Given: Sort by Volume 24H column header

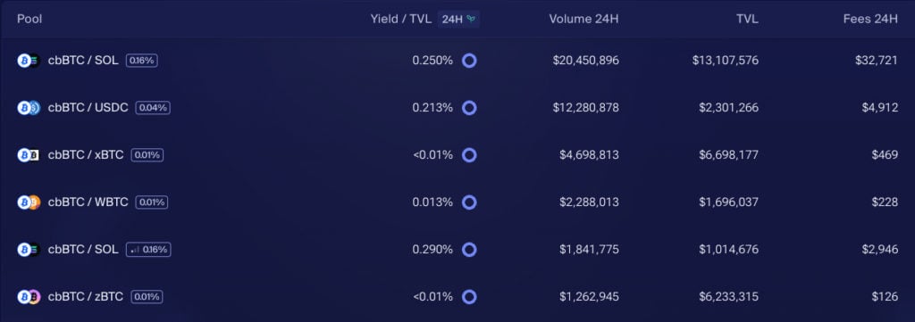Looking at the screenshot, I should 583,19.
